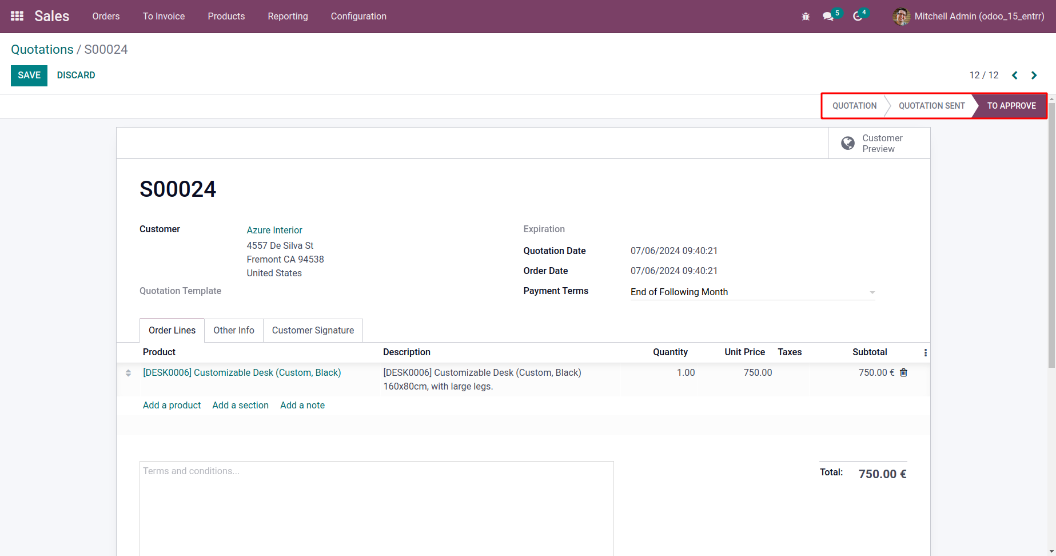Open the Mitchell Admin user menu
This screenshot has height=556, width=1056.
coord(969,17)
